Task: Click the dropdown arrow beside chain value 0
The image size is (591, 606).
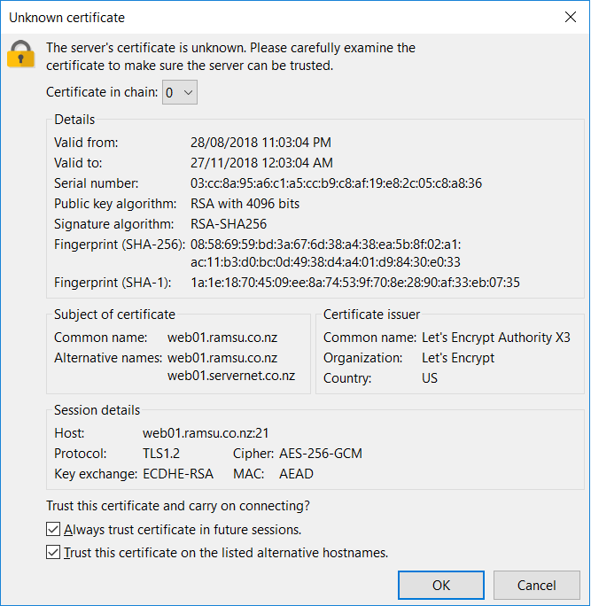Action: (188, 92)
